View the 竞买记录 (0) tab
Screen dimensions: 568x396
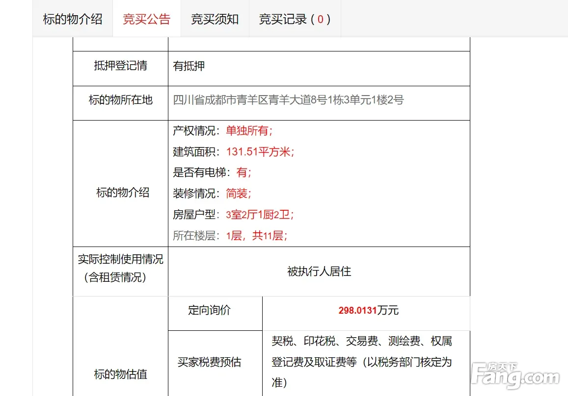click(295, 19)
